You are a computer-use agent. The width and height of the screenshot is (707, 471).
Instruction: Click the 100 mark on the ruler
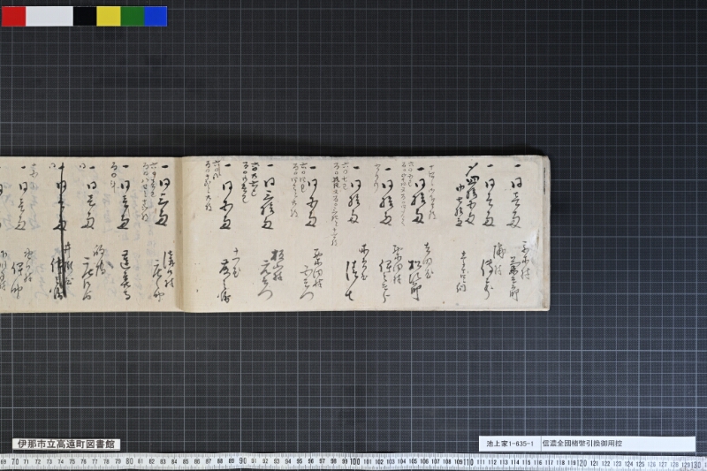[355, 461]
